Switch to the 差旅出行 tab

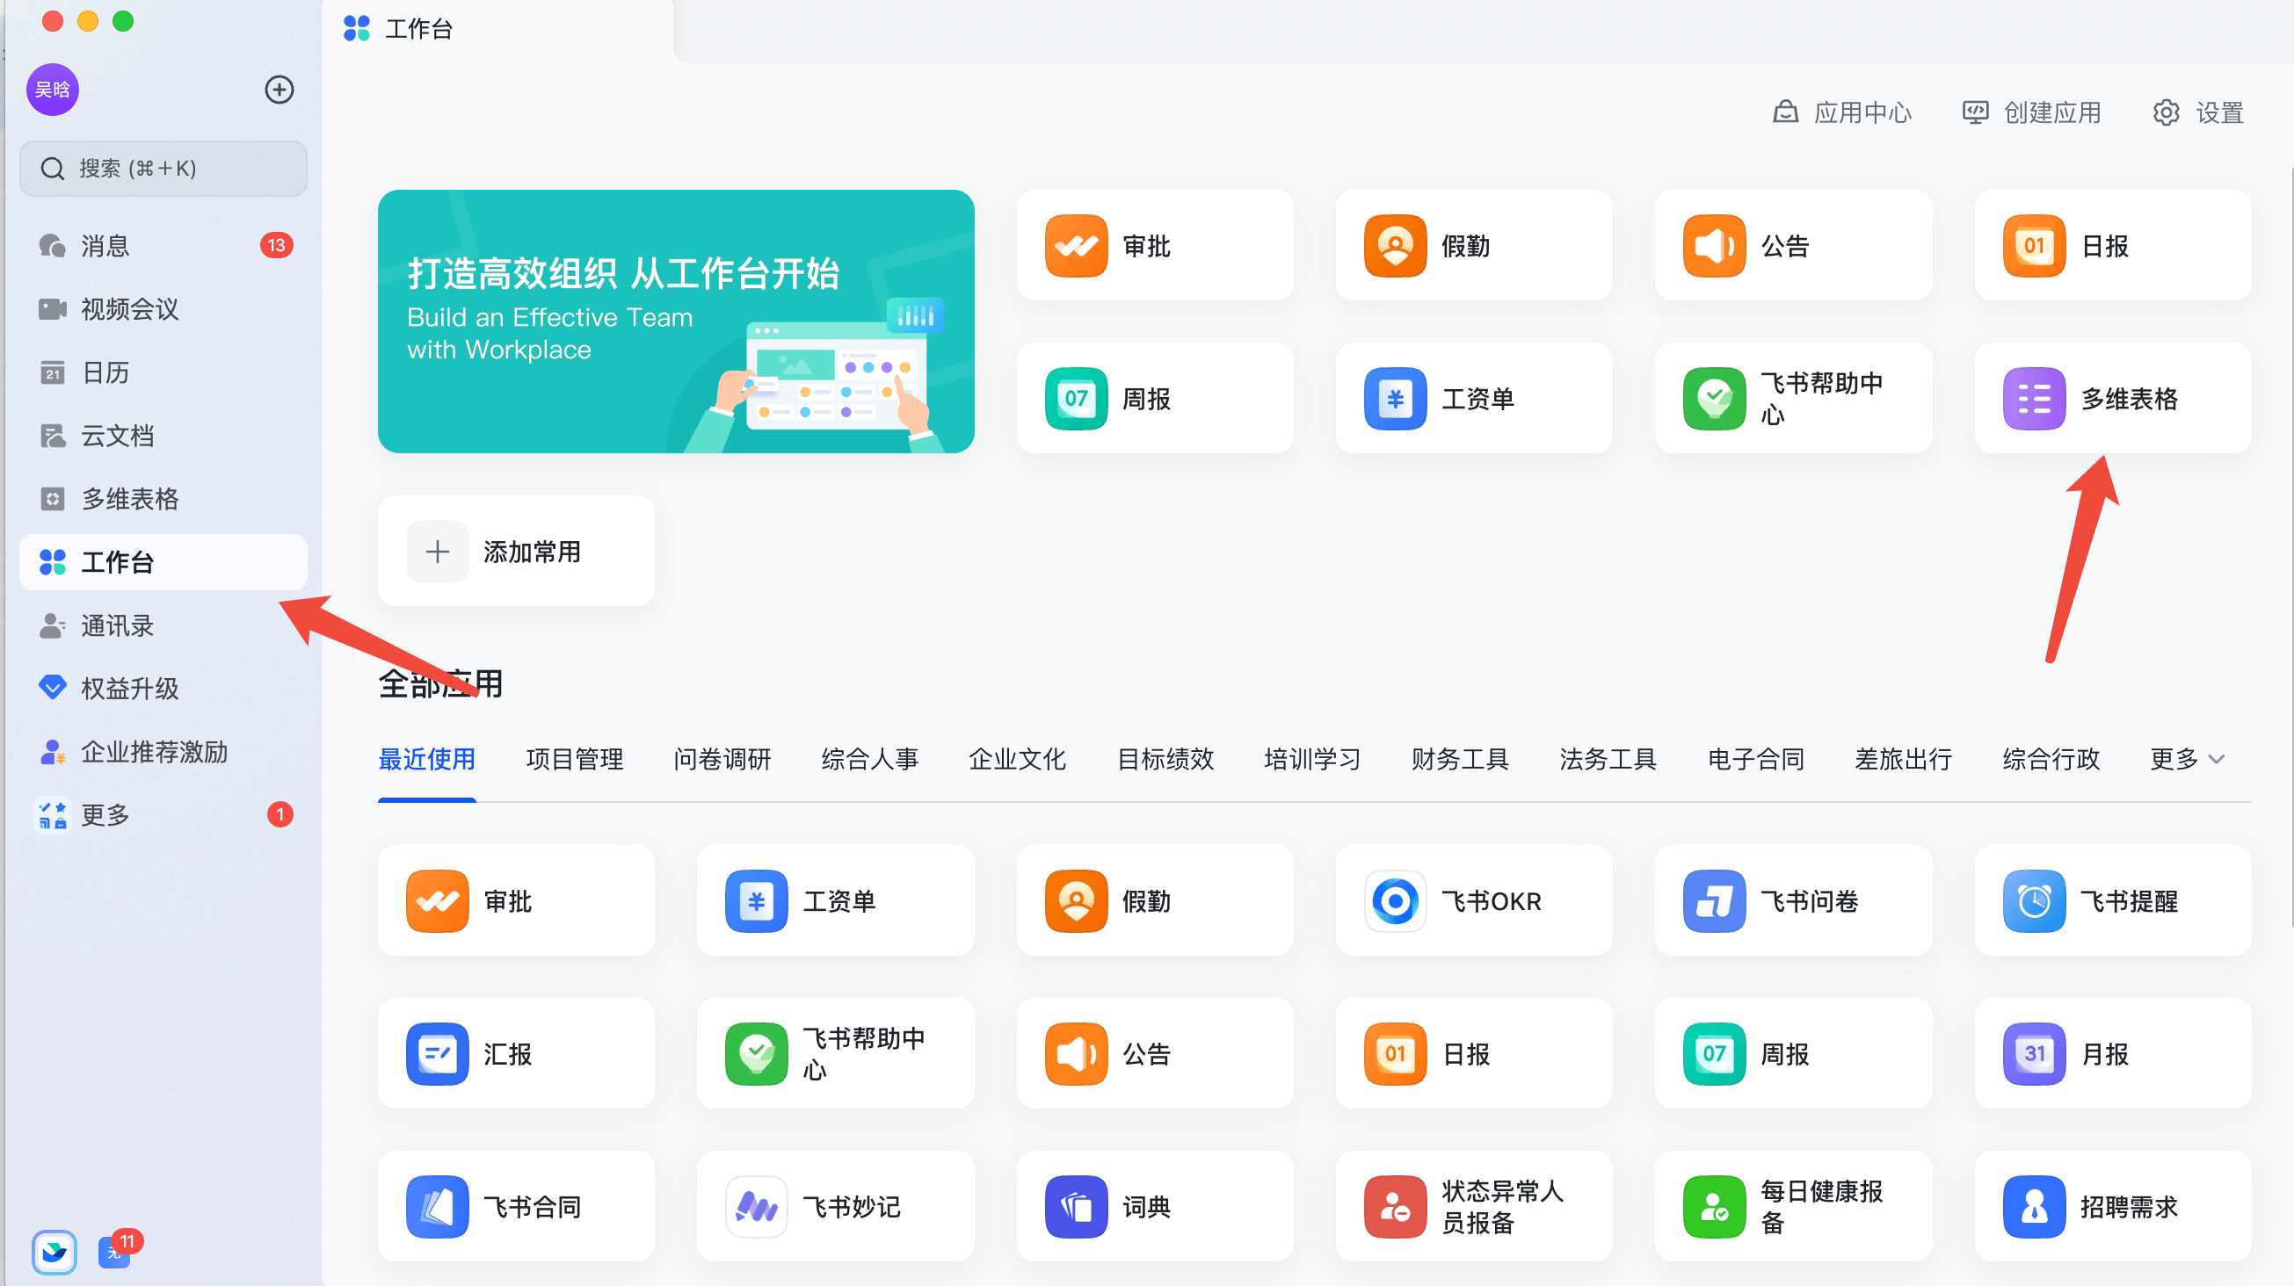[1903, 759]
